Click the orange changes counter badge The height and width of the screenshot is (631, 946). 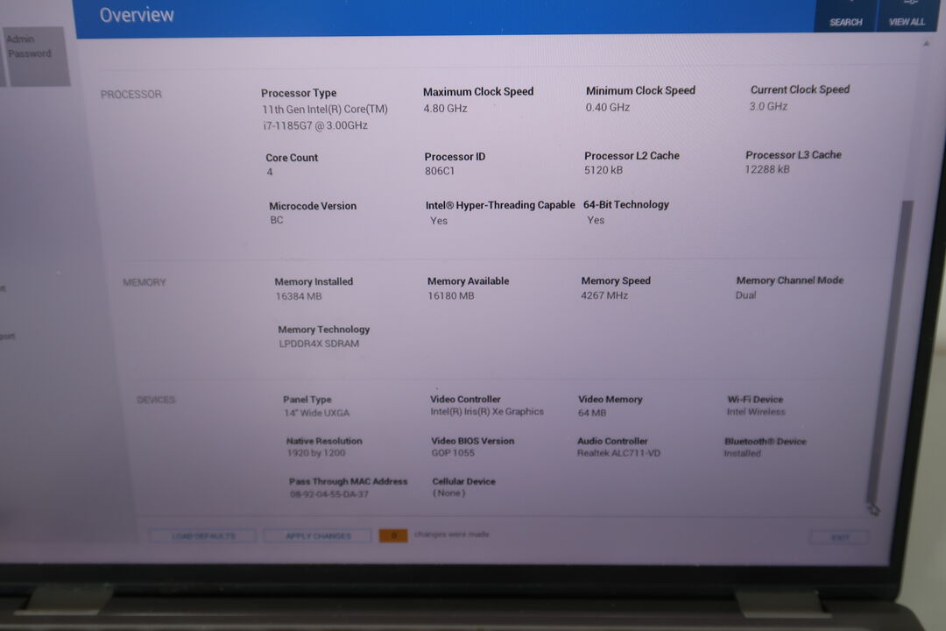(x=393, y=535)
